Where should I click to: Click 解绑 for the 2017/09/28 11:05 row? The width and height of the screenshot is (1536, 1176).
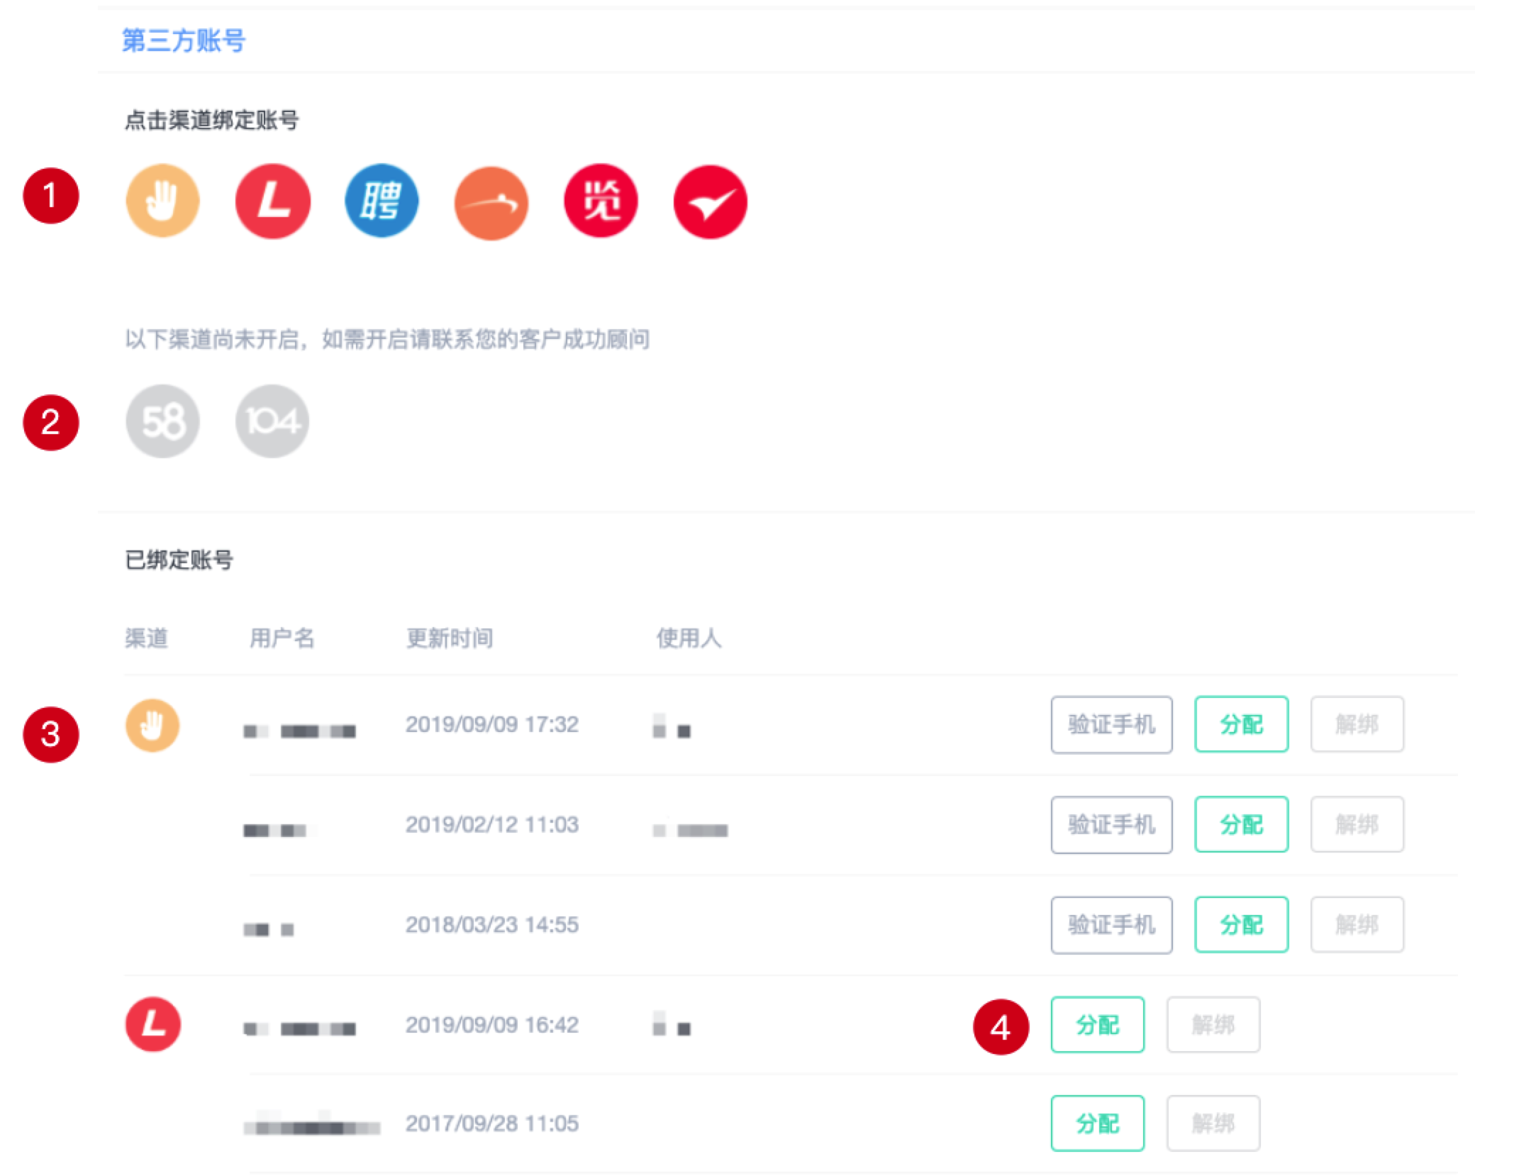(1213, 1123)
